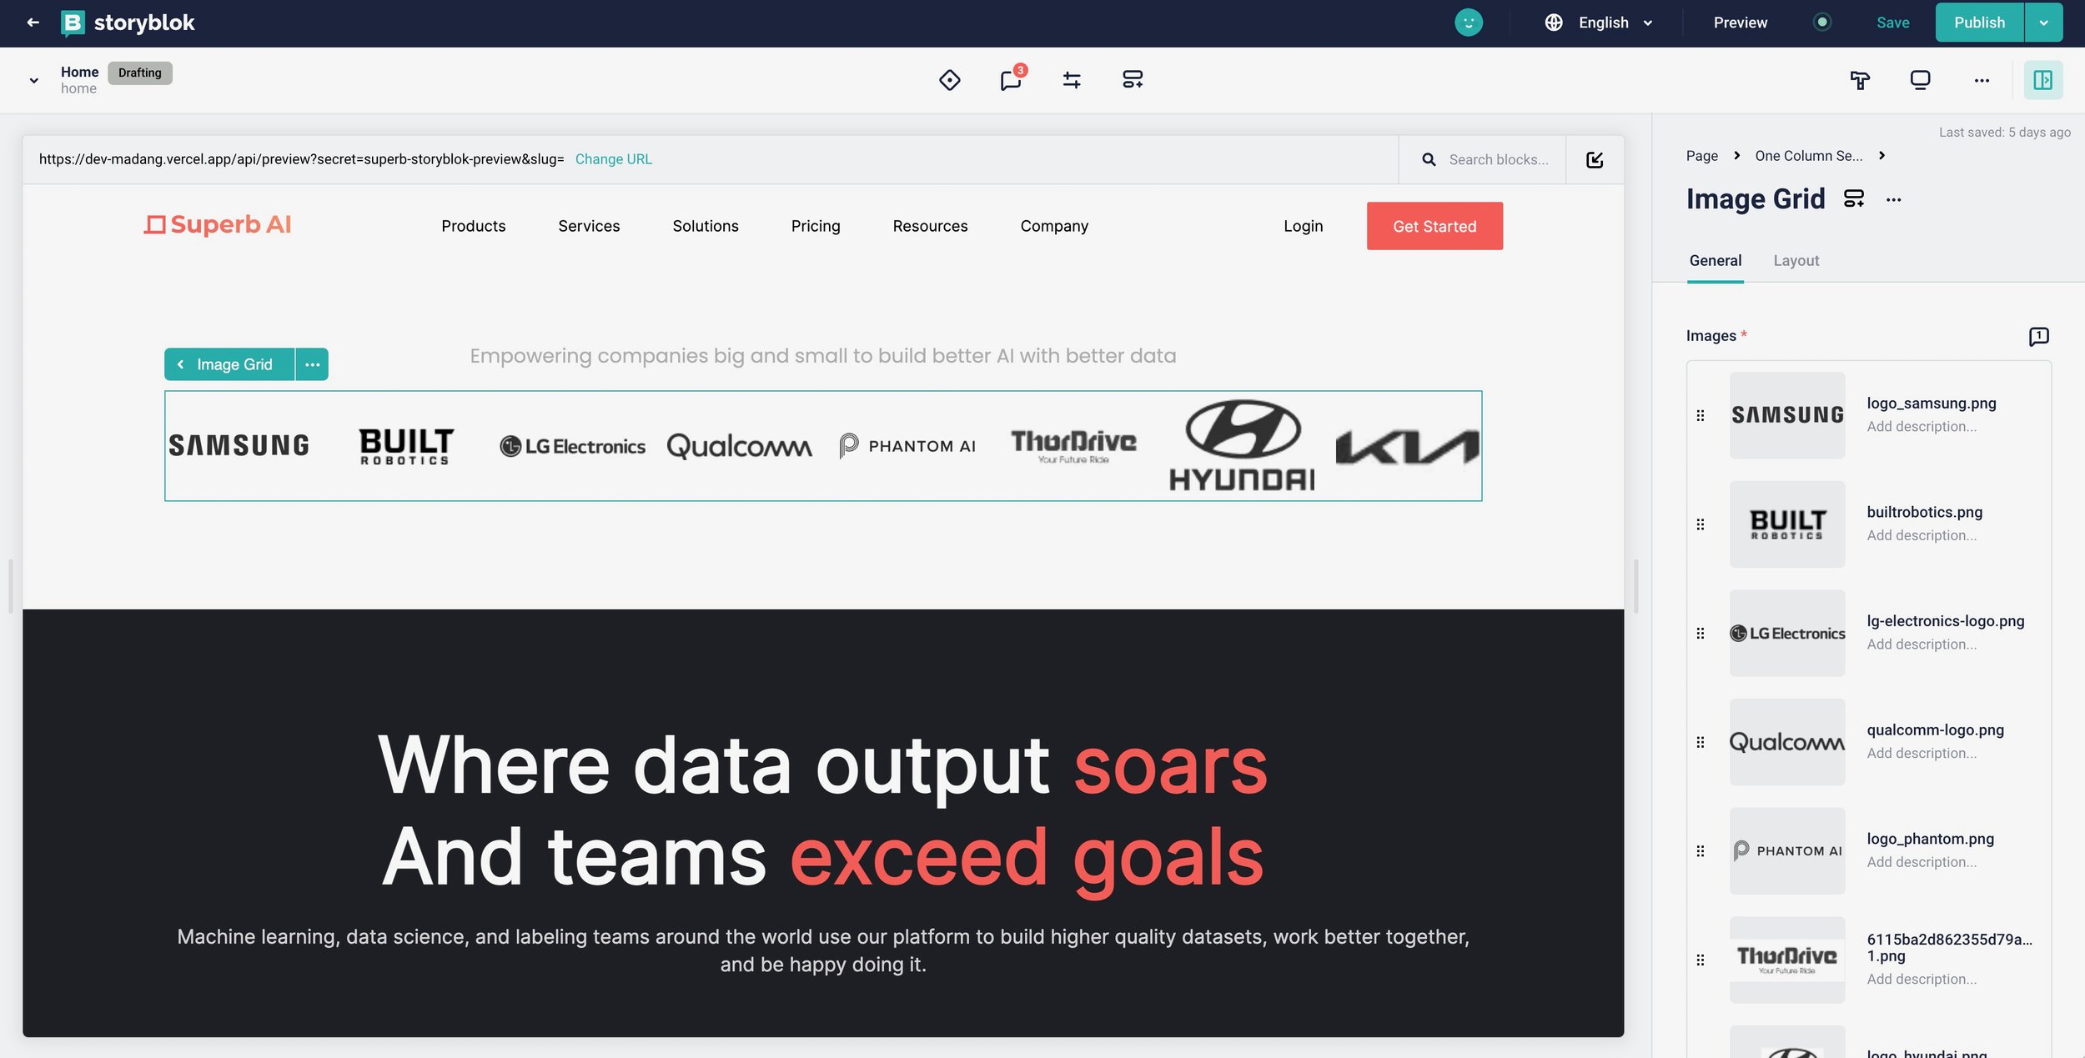Expand the Home story chevron
2085x1058 pixels.
(x=34, y=80)
